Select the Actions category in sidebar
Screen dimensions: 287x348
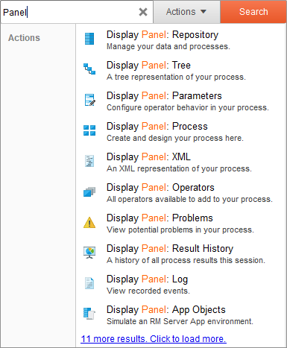click(24, 38)
